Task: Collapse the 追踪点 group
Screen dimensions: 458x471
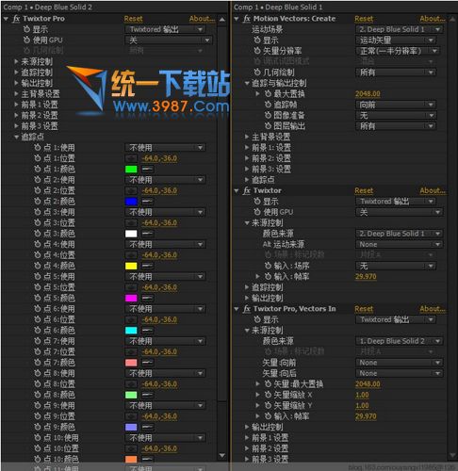Action: [x=16, y=137]
